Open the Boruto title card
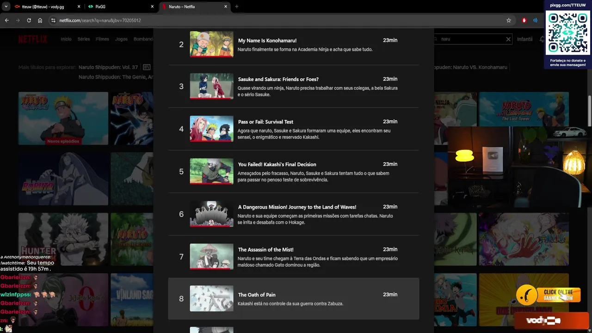592x333 pixels. click(x=63, y=179)
